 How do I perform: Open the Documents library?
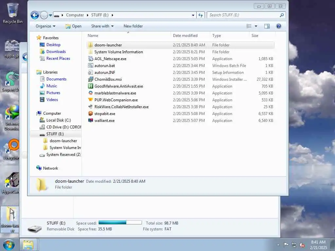[56, 79]
